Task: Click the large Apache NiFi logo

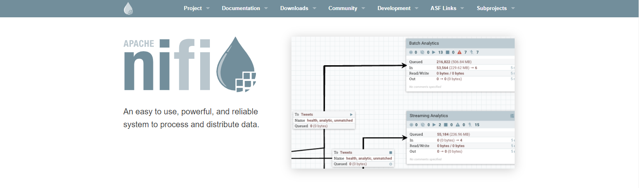Action: 190,64
